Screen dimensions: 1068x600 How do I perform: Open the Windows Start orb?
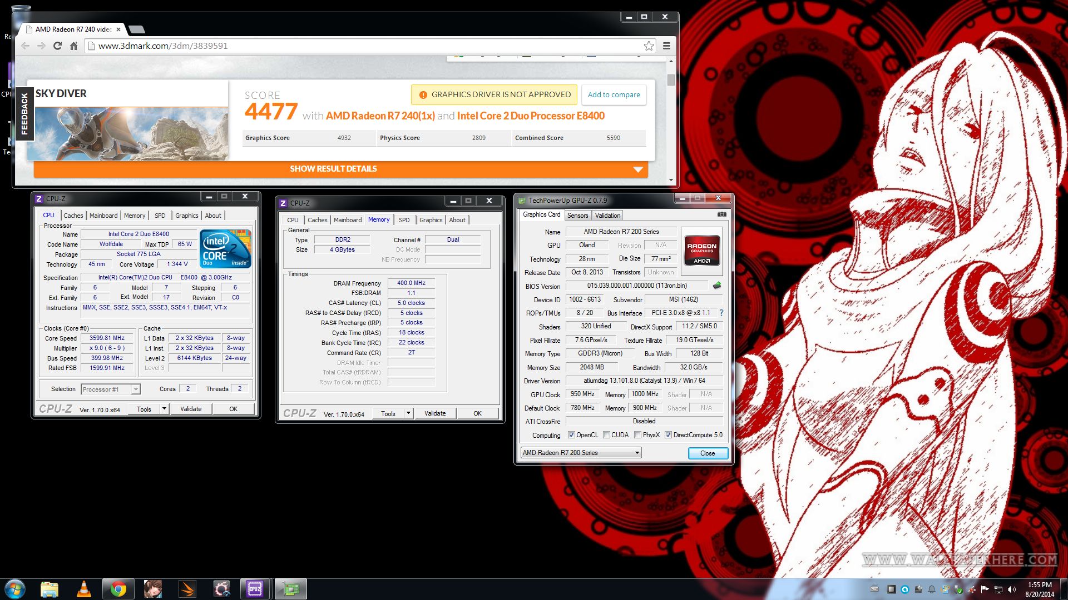pos(15,589)
